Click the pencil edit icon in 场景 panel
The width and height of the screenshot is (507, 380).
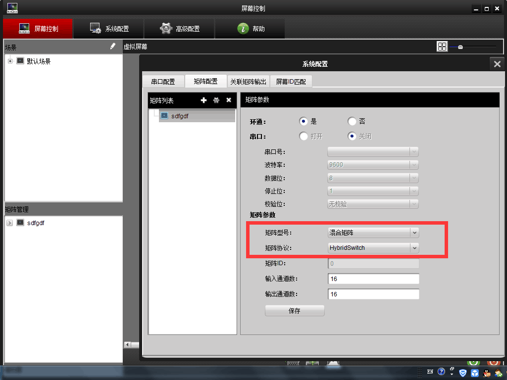pos(113,46)
